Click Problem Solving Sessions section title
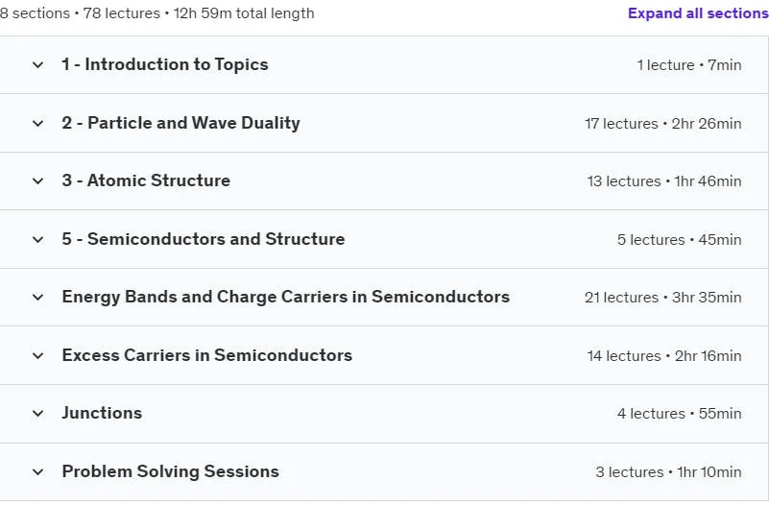 pos(171,471)
